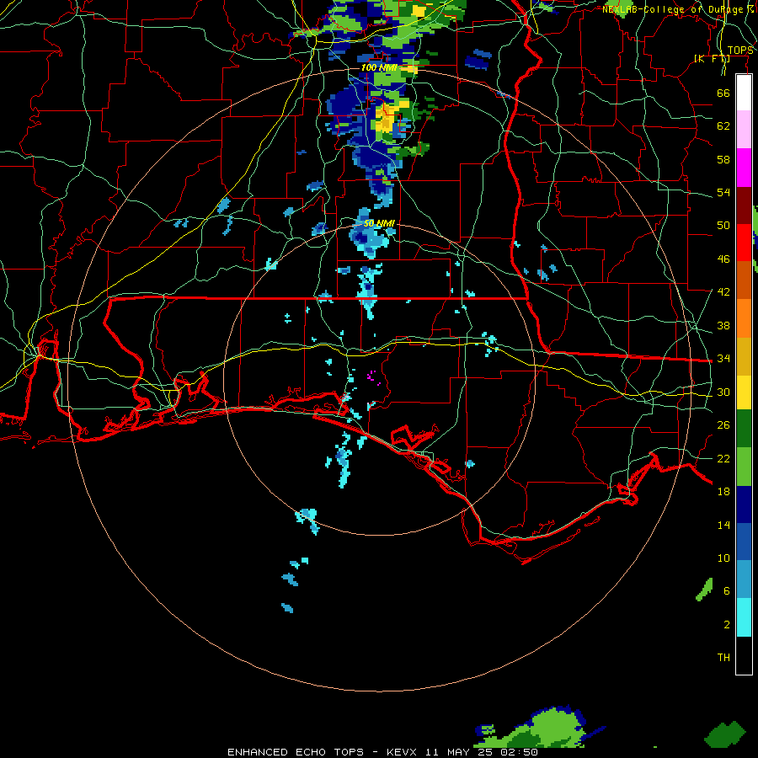Click the white 66 kft legend swatch
The height and width of the screenshot is (758, 758).
744,93
